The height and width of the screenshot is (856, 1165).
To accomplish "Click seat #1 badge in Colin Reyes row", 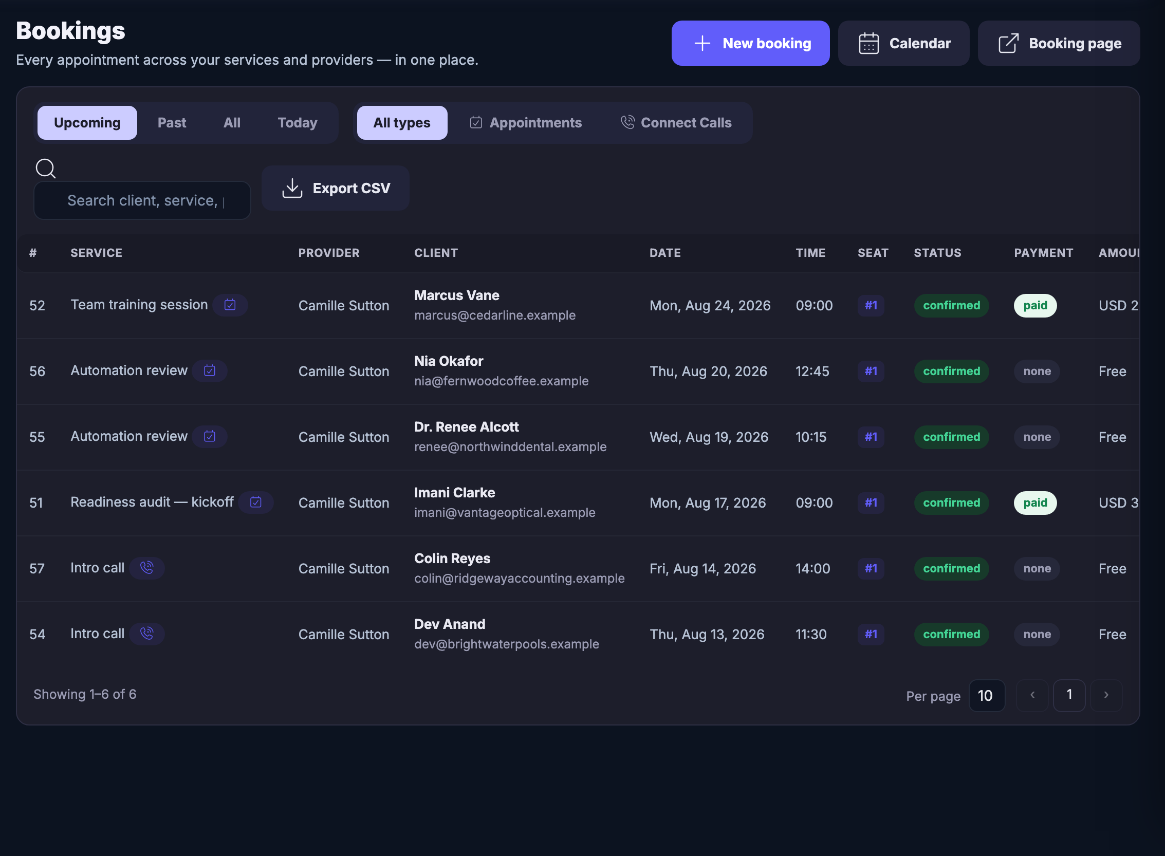I will tap(871, 569).
